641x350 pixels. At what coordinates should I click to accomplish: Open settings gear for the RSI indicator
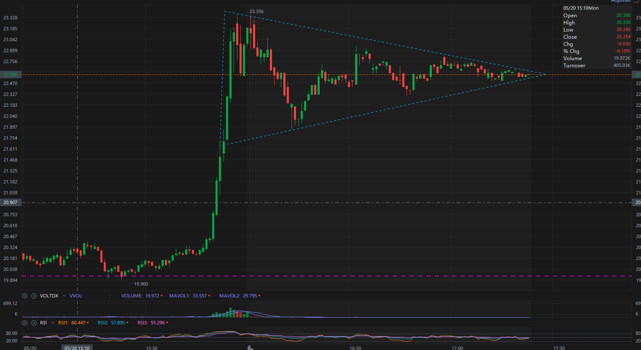pyautogui.click(x=24, y=323)
